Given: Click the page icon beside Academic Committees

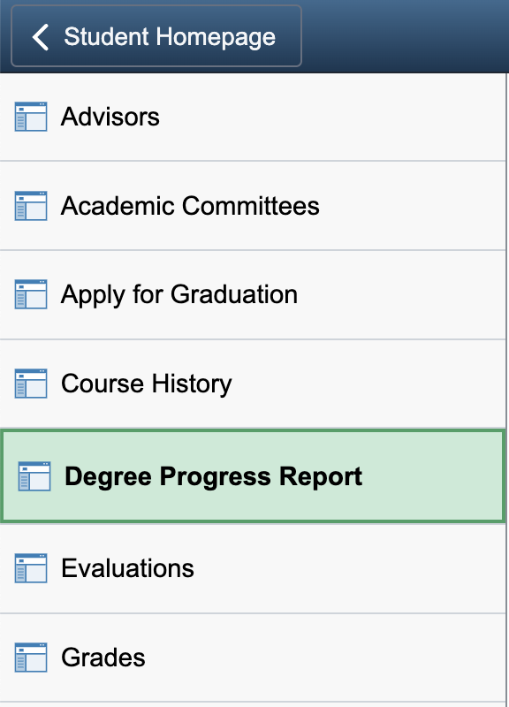Looking at the screenshot, I should (31, 206).
